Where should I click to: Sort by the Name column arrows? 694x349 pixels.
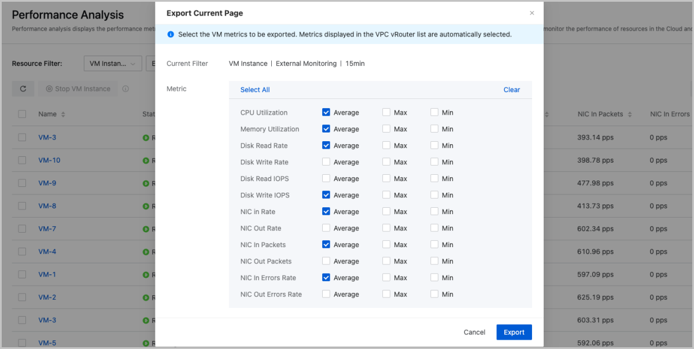click(x=63, y=115)
